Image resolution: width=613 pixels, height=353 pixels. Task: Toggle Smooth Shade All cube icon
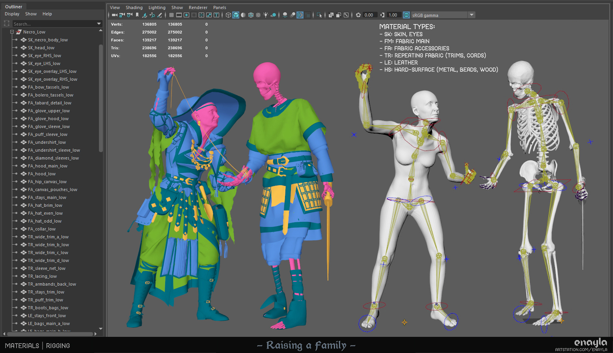(x=236, y=15)
